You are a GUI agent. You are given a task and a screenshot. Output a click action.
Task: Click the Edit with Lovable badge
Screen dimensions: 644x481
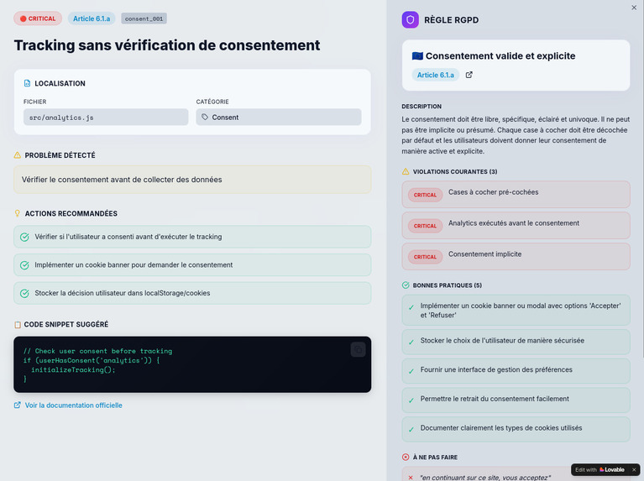(x=599, y=469)
